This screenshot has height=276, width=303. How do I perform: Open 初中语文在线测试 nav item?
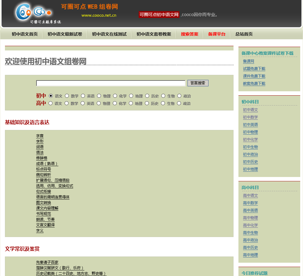point(109,34)
